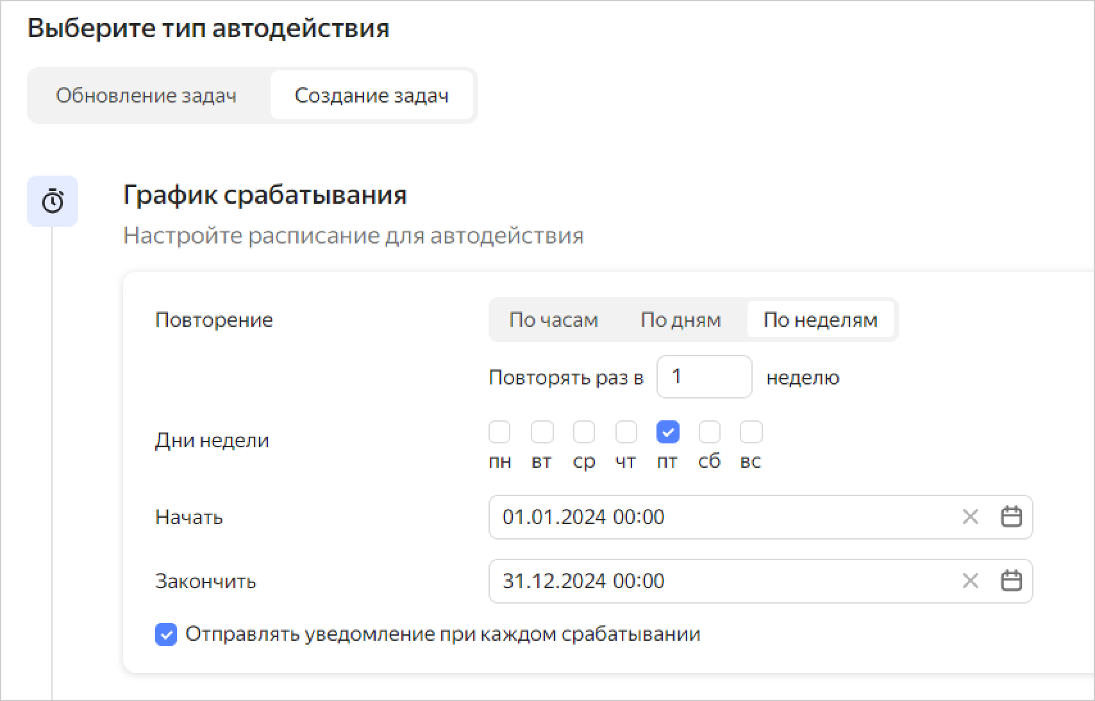This screenshot has width=1095, height=701.
Task: Enable the чт (Thursday) checkbox
Action: 626,432
